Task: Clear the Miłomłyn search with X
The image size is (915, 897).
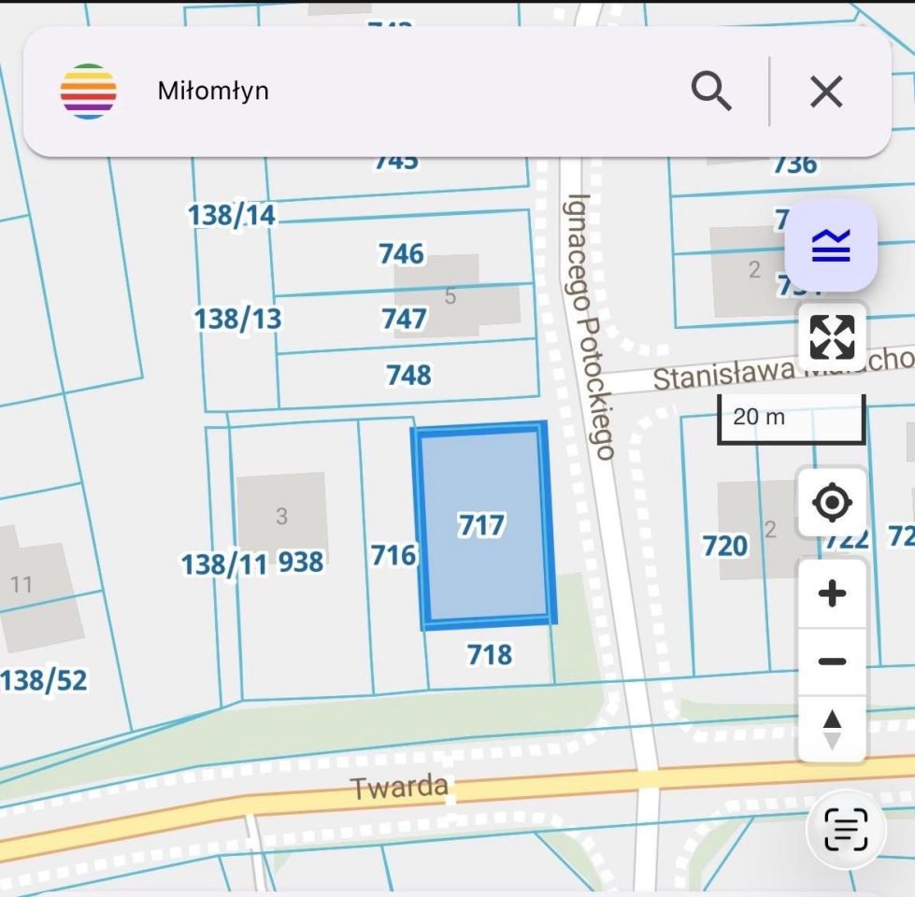Action: coord(826,92)
